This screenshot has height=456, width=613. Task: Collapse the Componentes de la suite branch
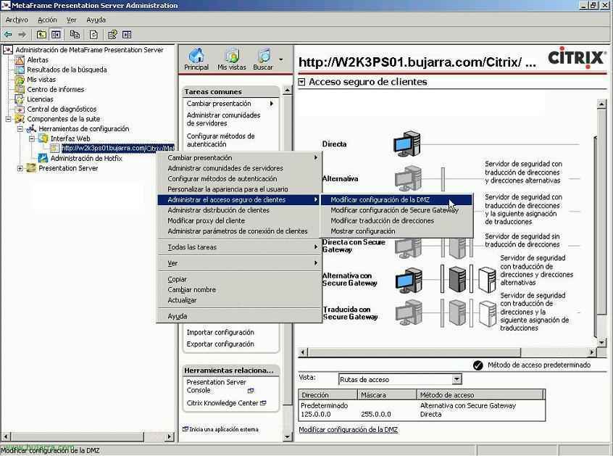pyautogui.click(x=8, y=119)
